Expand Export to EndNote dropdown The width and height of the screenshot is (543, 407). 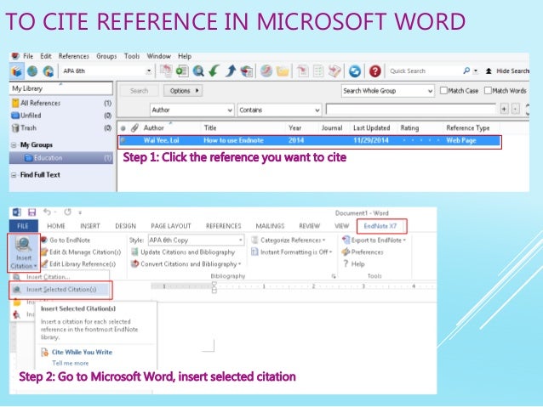click(x=374, y=240)
